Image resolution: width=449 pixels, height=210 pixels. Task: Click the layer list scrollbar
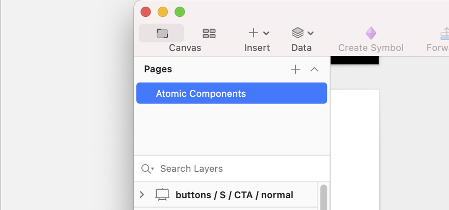[323, 197]
